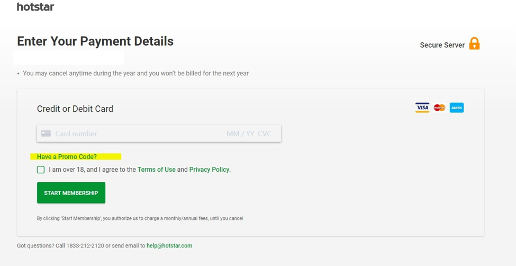Click the cancel anytime note text
This screenshot has height=266, width=516.
[135, 73]
